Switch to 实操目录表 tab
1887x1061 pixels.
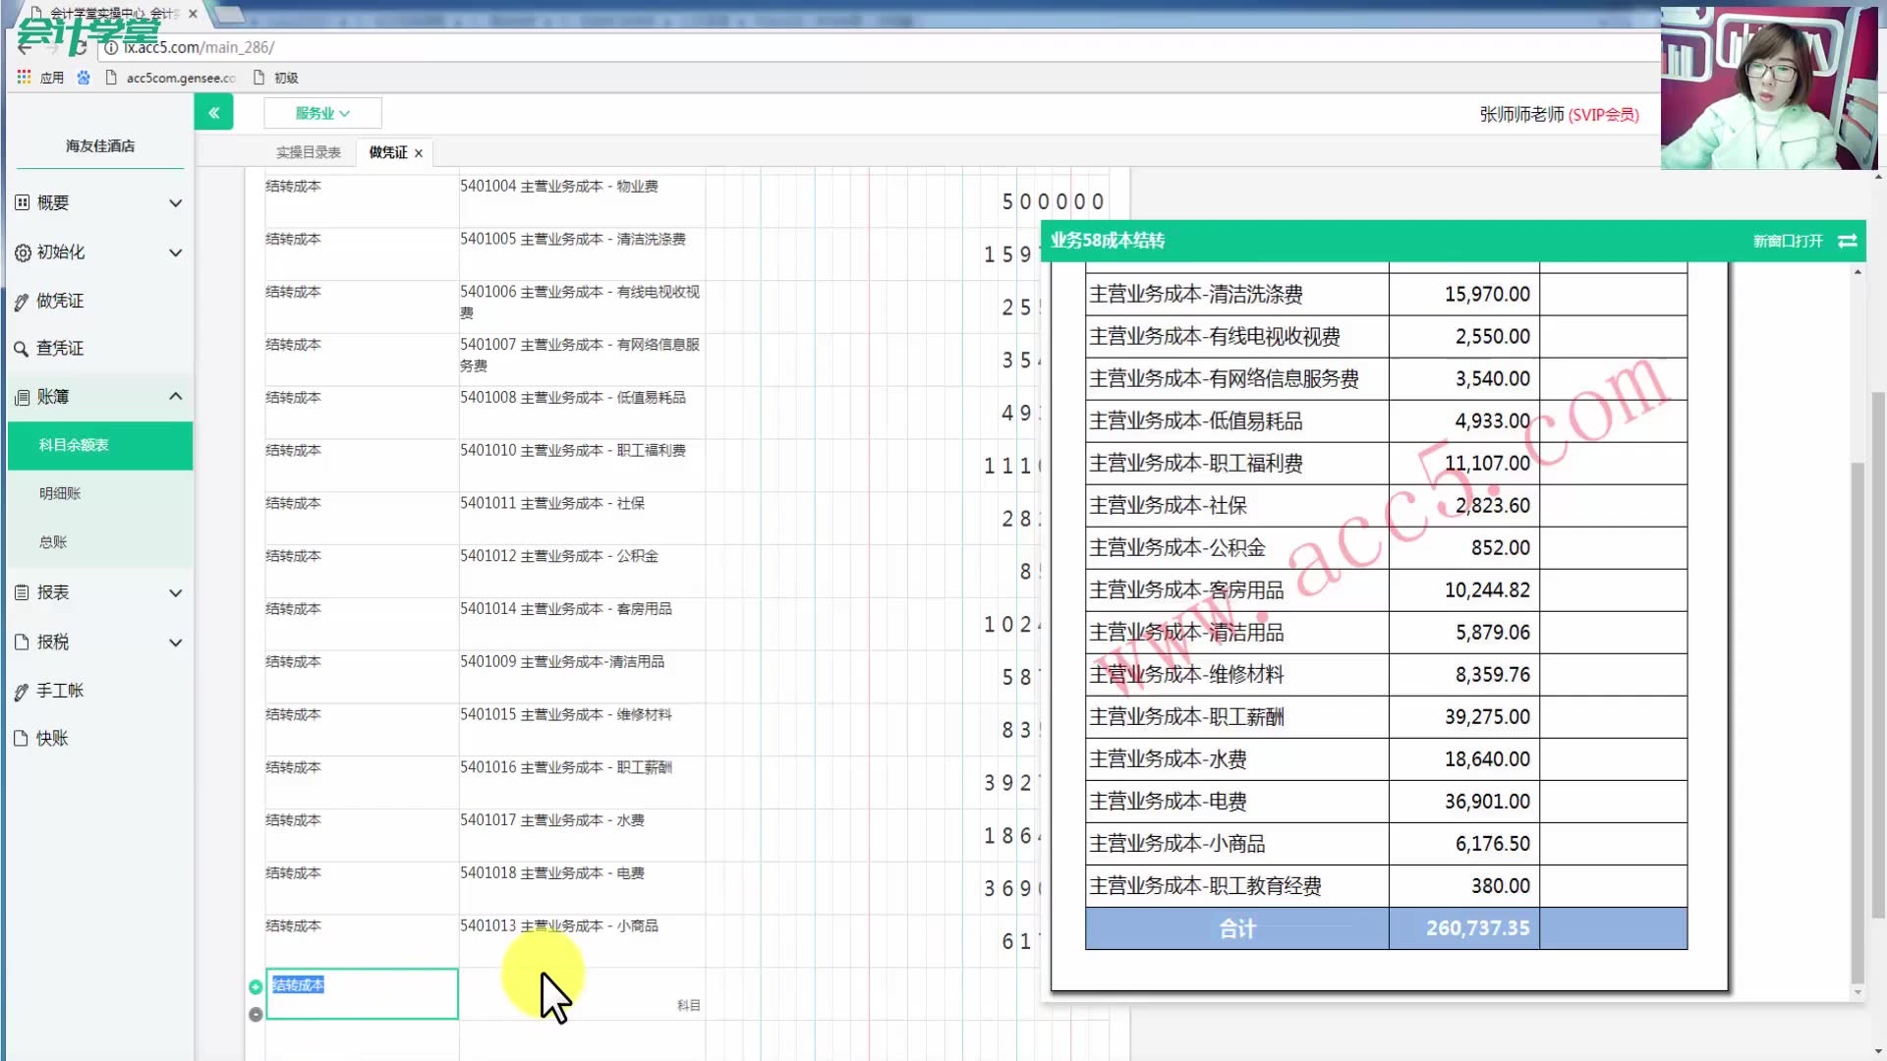click(308, 152)
